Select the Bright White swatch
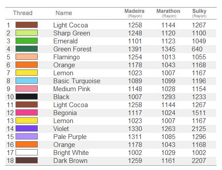 27,152
